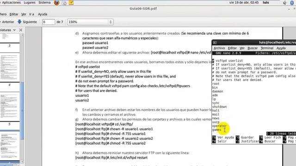The image size is (296, 166).
Task: Open Ver menu in terminal window
Action: tap(242, 48)
